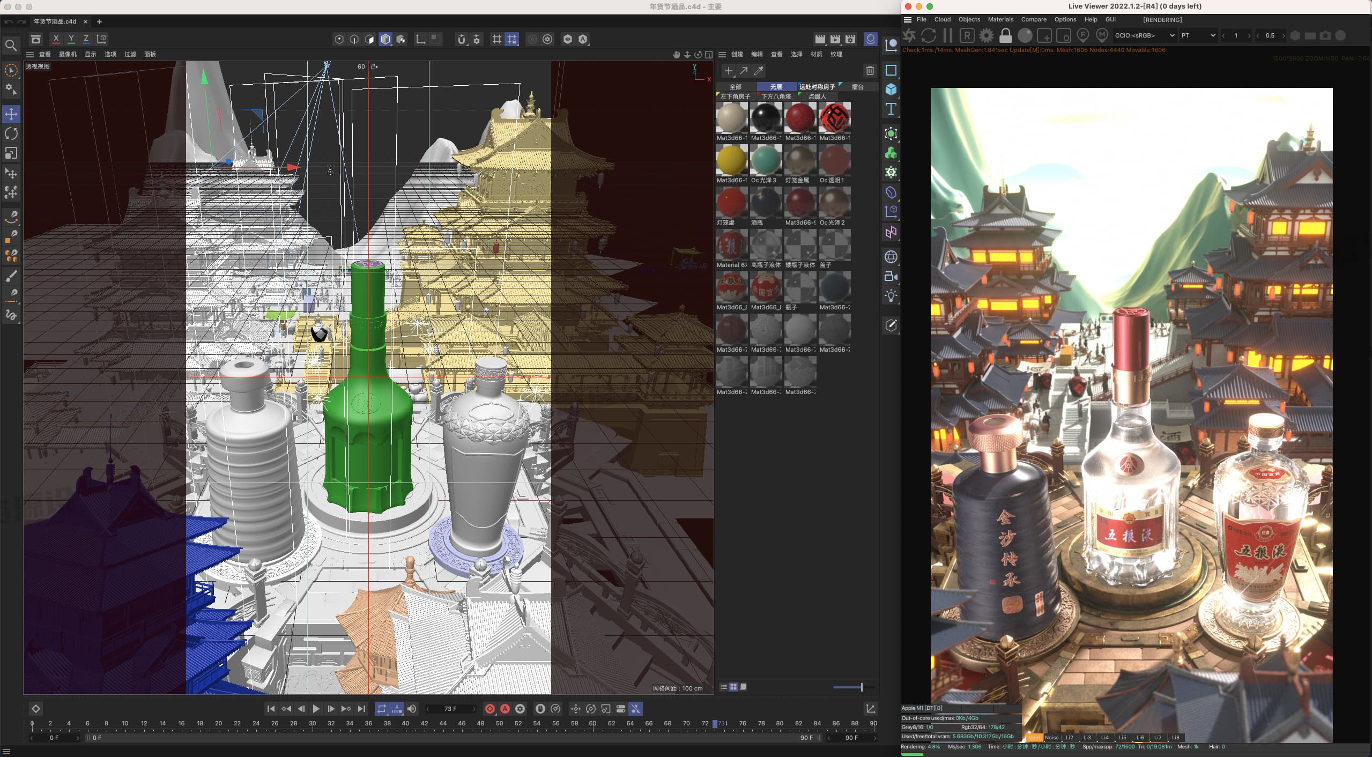Toggle X axis lock
The height and width of the screenshot is (757, 1372).
(x=56, y=39)
